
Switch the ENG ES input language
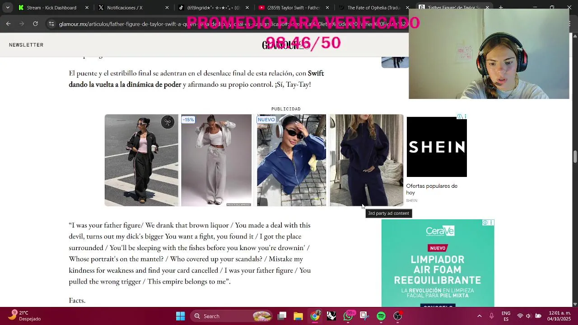click(x=506, y=316)
